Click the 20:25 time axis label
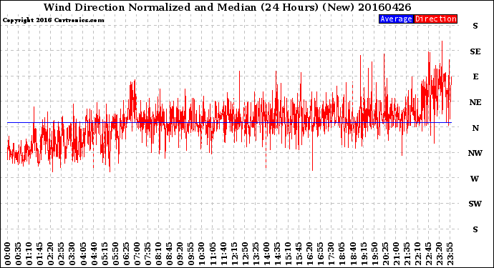This screenshot has height=268, width=494. tap(384, 254)
